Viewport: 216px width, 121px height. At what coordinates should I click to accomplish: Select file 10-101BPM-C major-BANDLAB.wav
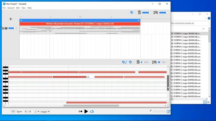pos(186,80)
